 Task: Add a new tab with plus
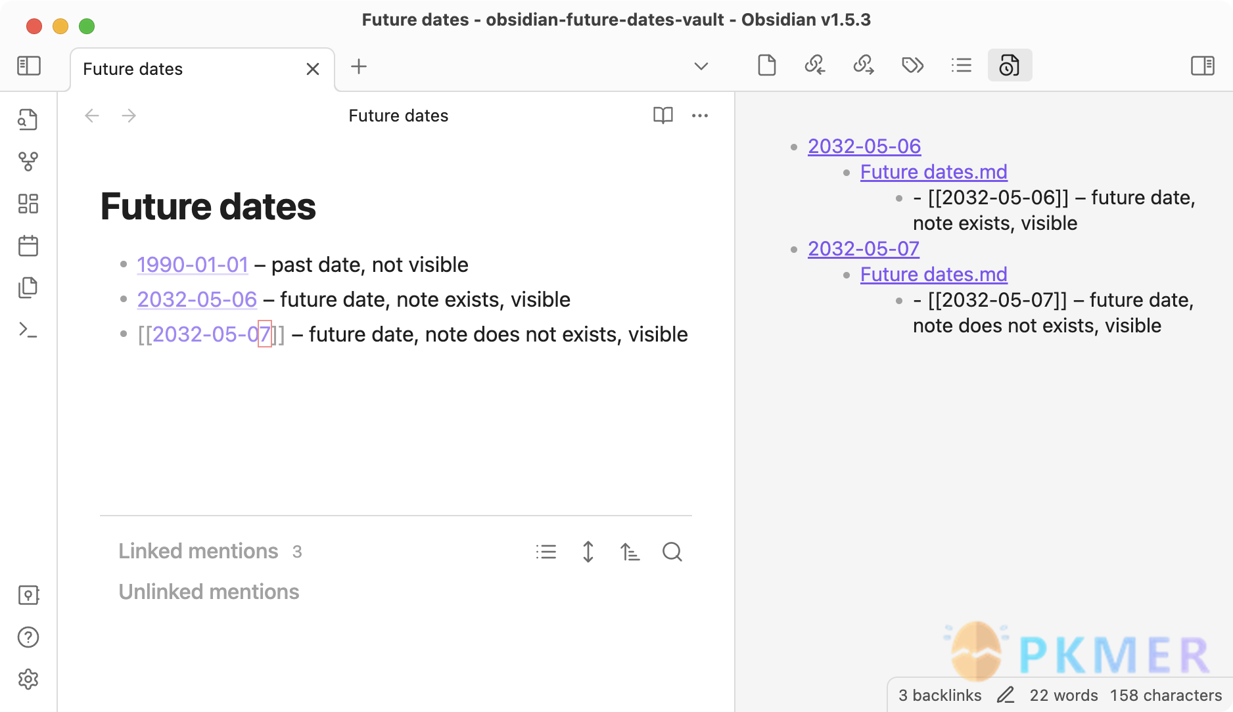pyautogui.click(x=359, y=66)
